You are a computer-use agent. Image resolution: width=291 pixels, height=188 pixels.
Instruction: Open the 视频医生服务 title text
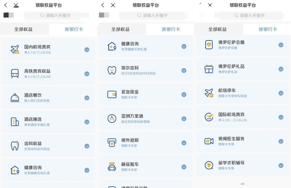pos(231,139)
